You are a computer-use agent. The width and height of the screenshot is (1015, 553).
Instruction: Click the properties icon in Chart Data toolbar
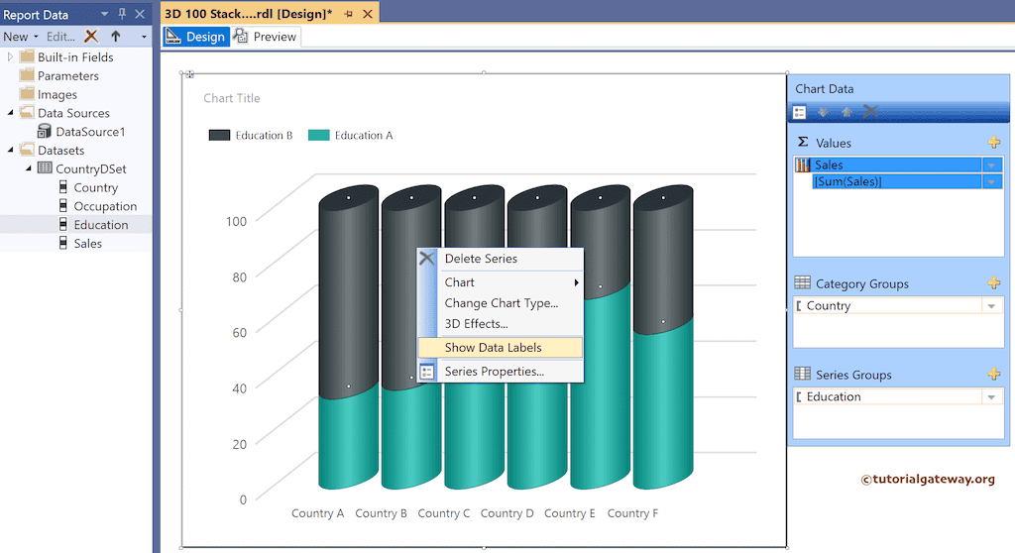pyautogui.click(x=800, y=112)
